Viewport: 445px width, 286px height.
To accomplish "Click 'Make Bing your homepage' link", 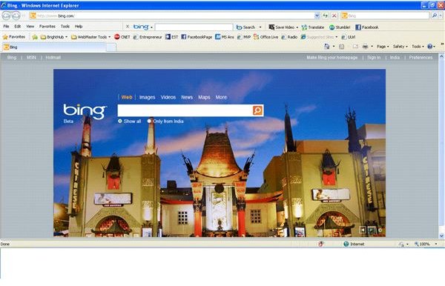I will (x=332, y=58).
